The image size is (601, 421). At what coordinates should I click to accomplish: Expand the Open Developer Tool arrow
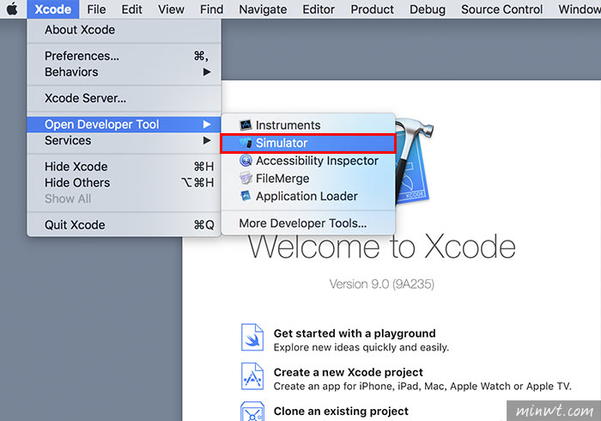point(207,125)
